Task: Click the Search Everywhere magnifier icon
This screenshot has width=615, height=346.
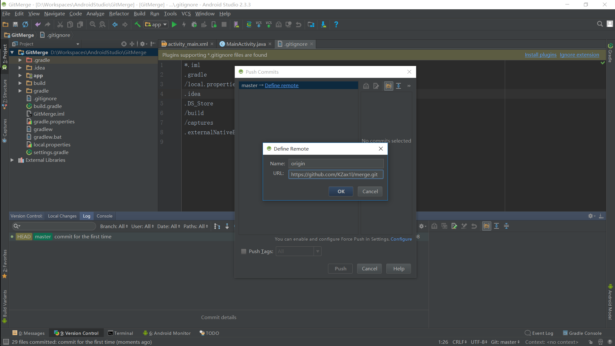Action: pos(600,24)
